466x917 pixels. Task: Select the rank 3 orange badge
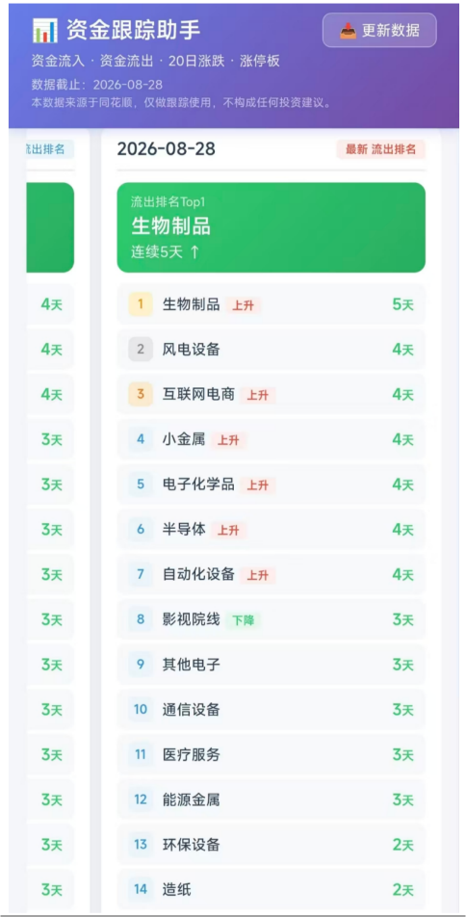point(141,395)
